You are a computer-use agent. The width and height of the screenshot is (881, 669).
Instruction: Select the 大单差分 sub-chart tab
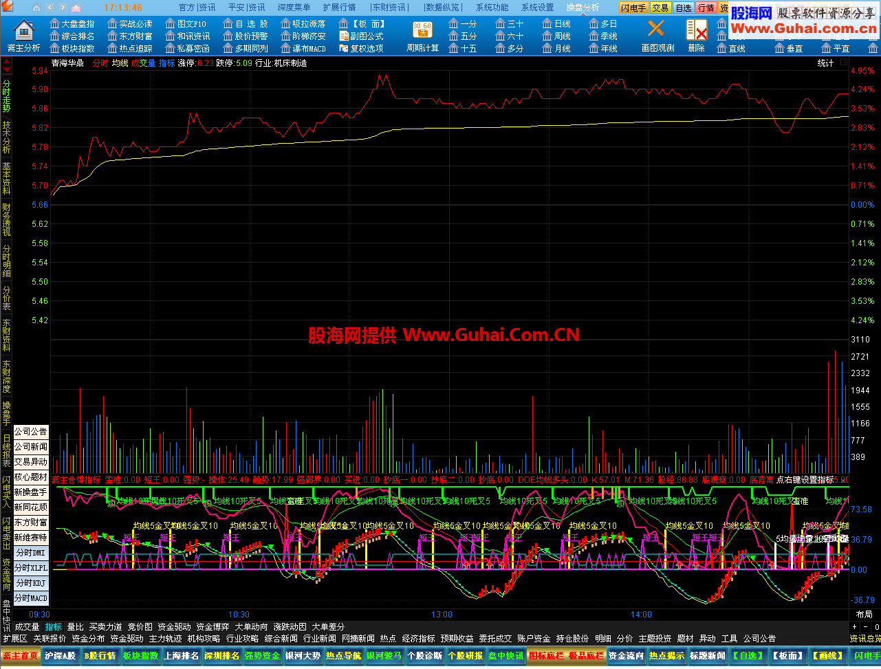pyautogui.click(x=328, y=626)
